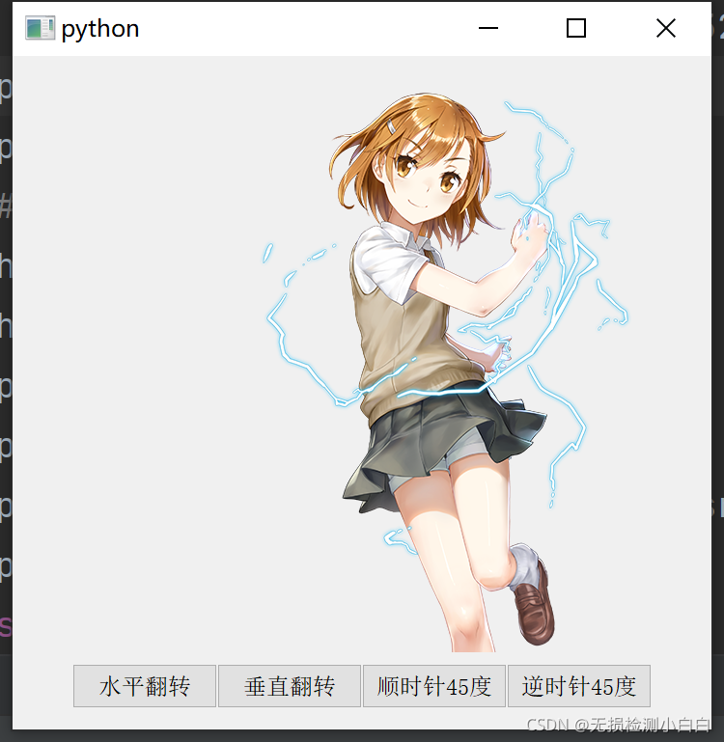The height and width of the screenshot is (742, 724).
Task: Maximize the python window
Action: coord(576,28)
